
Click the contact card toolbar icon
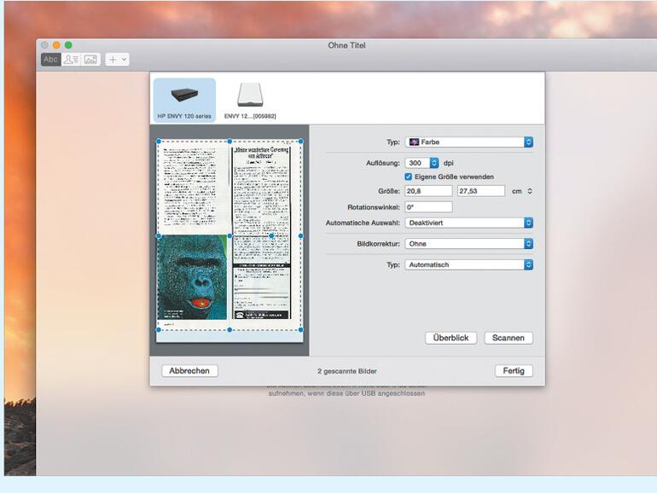[71, 60]
